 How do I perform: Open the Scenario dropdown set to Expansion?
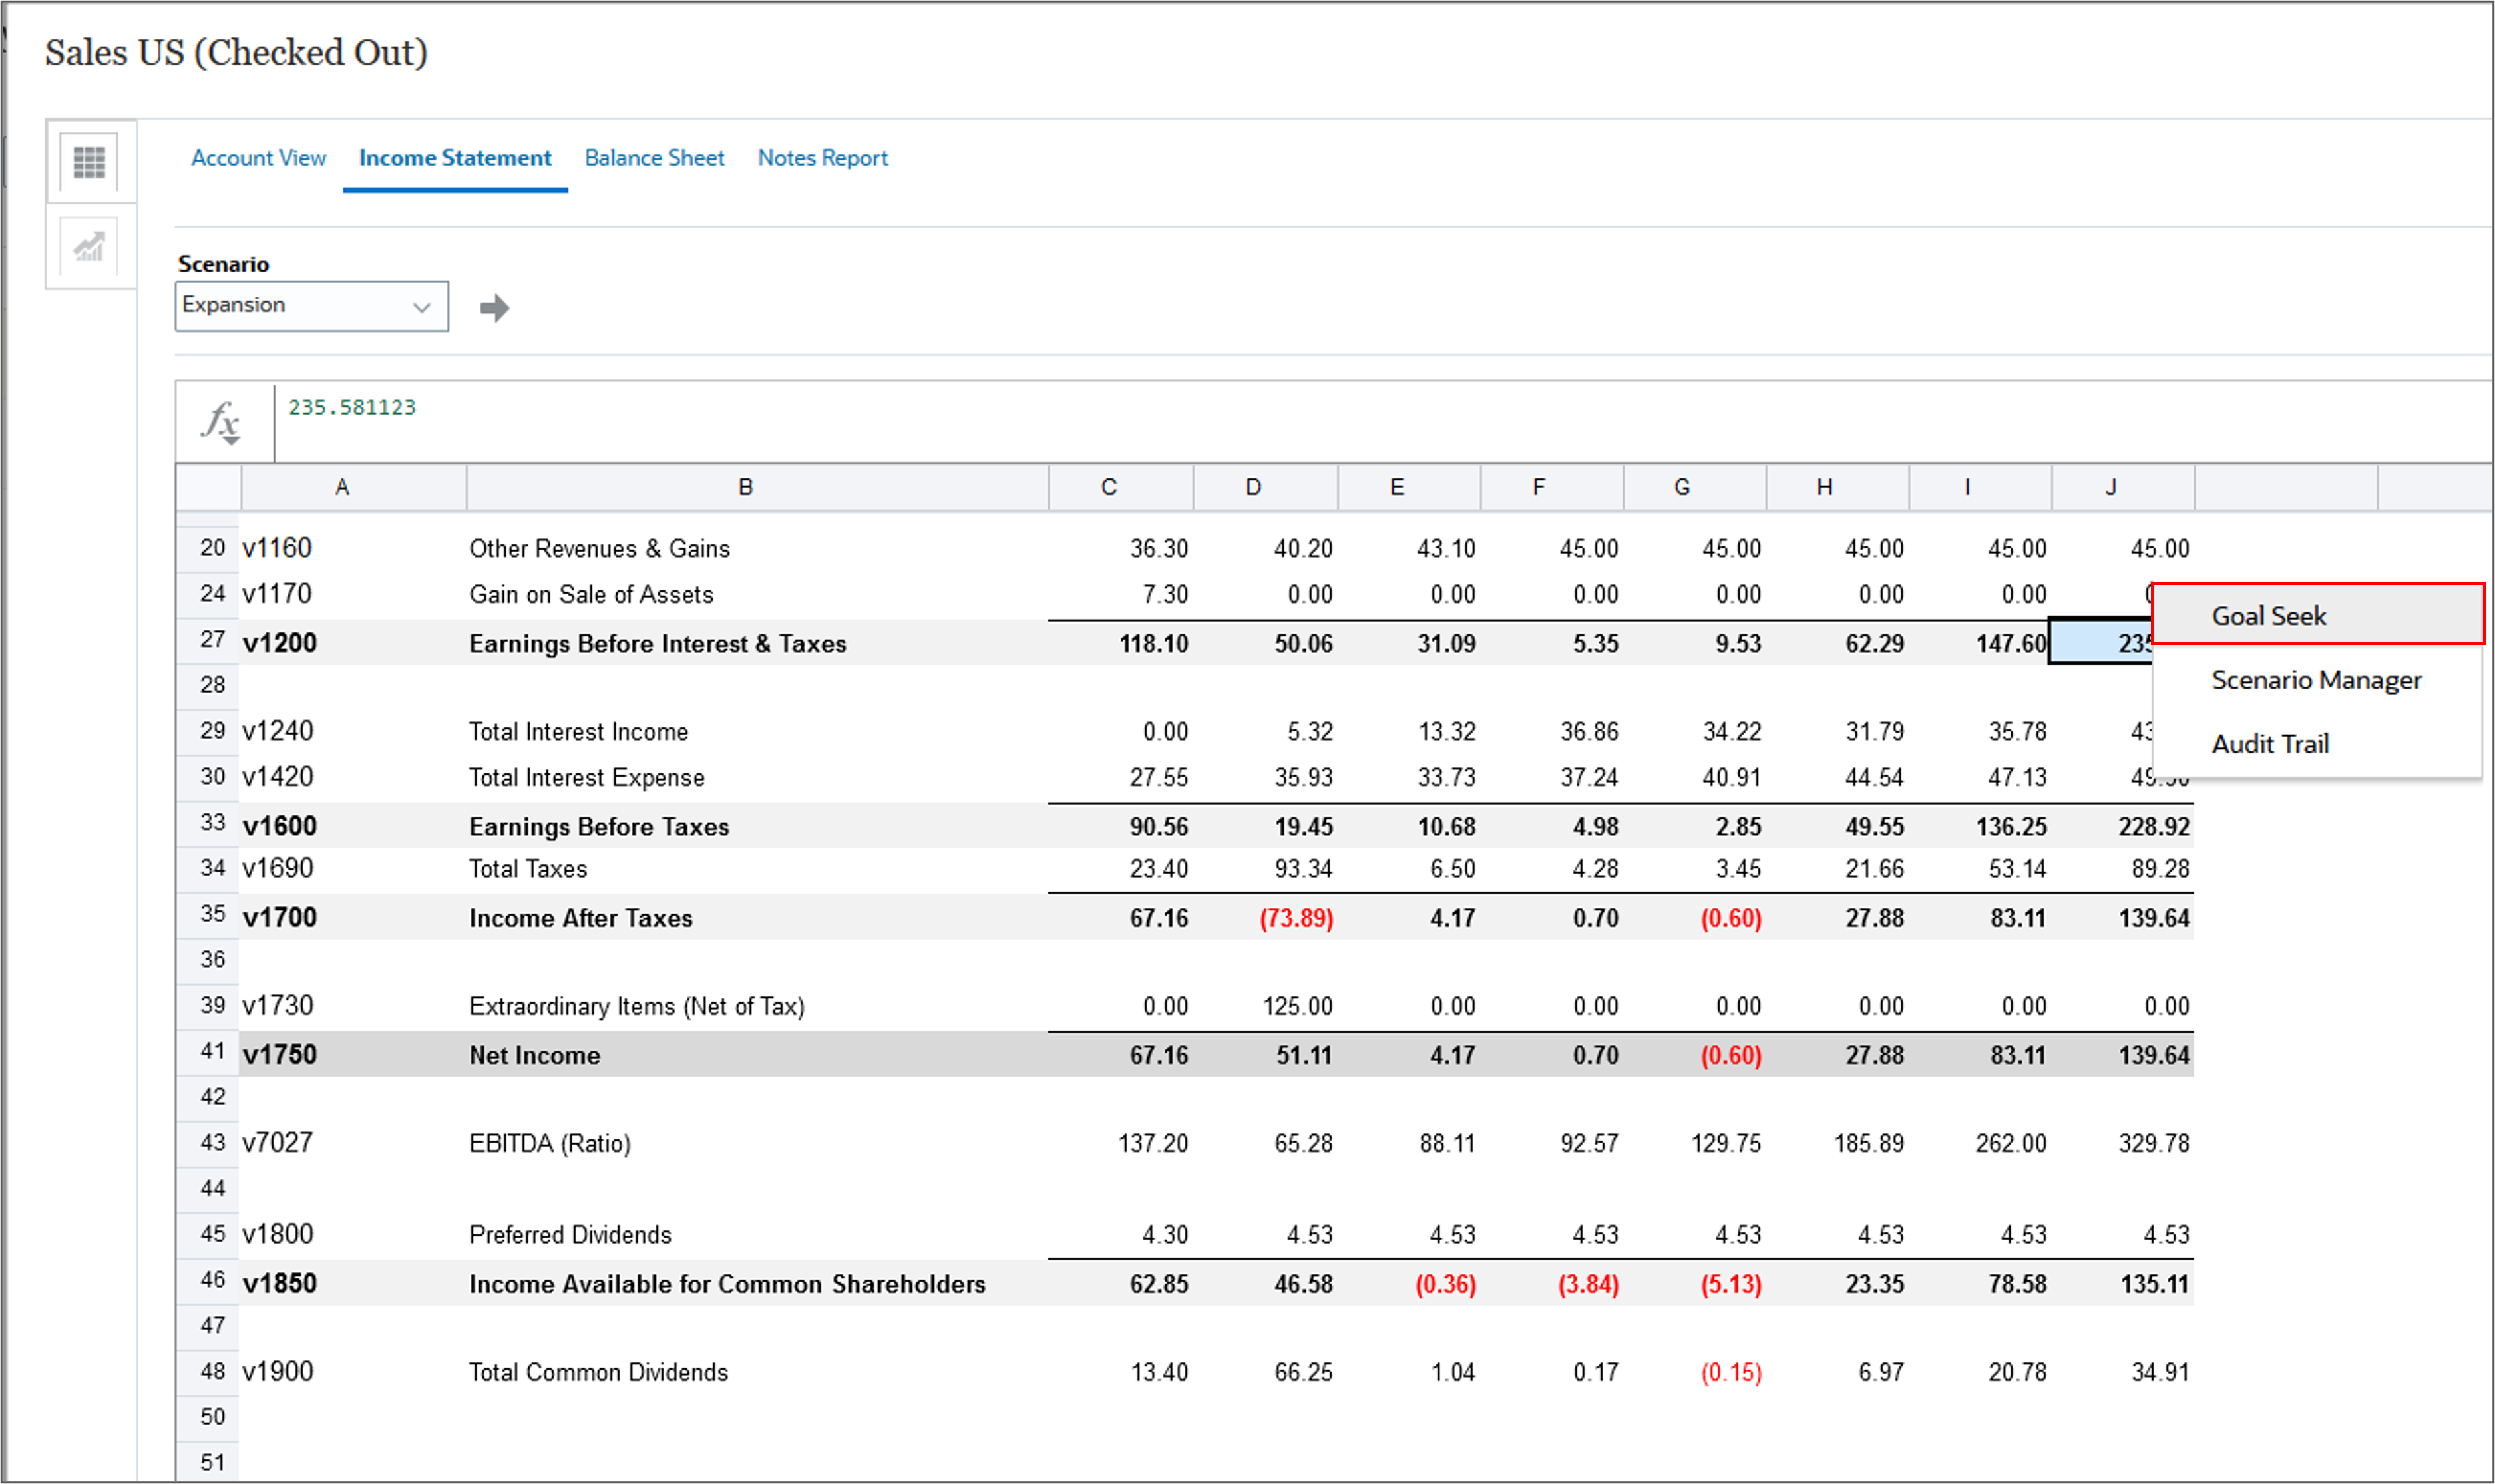pyautogui.click(x=311, y=306)
